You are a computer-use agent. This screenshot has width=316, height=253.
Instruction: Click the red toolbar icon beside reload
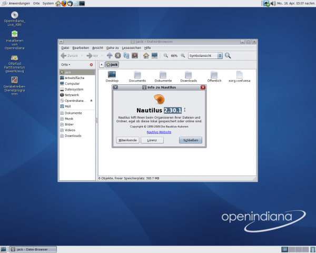click(x=135, y=55)
